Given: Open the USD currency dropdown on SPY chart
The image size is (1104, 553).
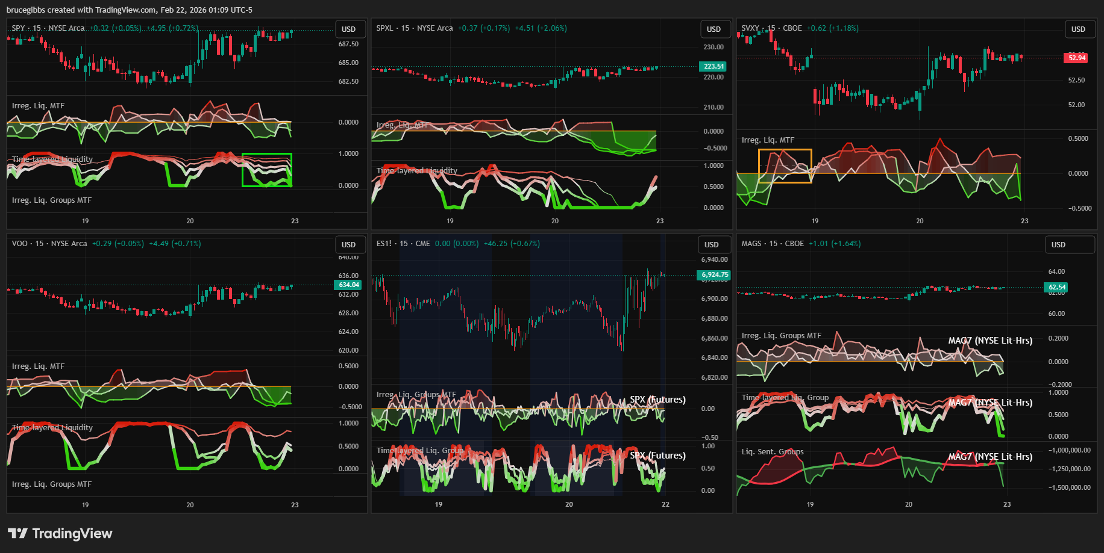Looking at the screenshot, I should [349, 29].
